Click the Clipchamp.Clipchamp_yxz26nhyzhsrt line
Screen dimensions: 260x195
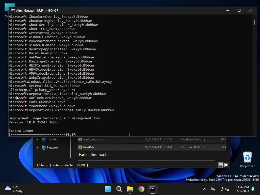pyautogui.click(x=42, y=90)
